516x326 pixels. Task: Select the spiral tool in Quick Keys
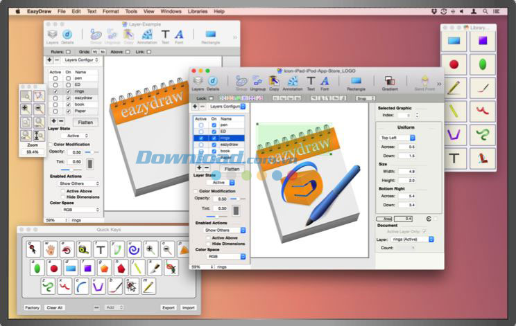(x=134, y=250)
